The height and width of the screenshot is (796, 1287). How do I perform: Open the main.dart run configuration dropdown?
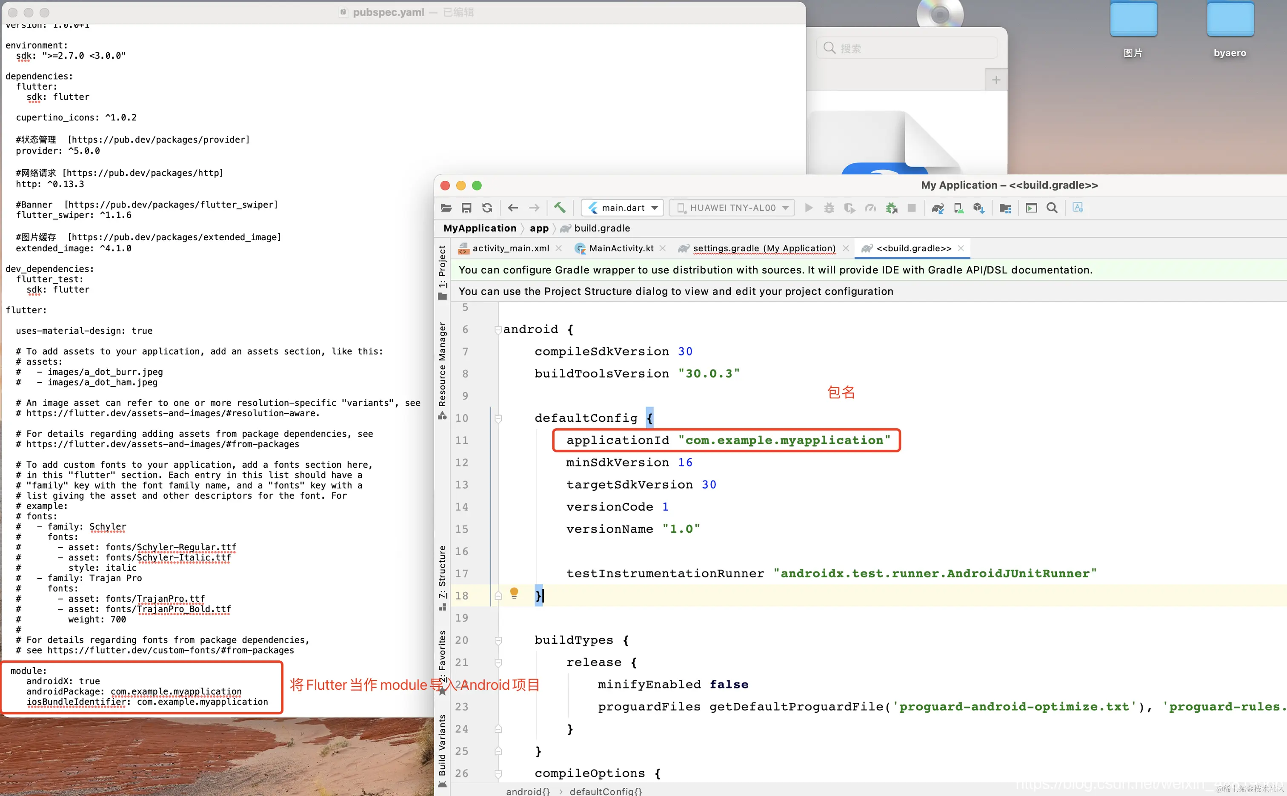click(623, 208)
